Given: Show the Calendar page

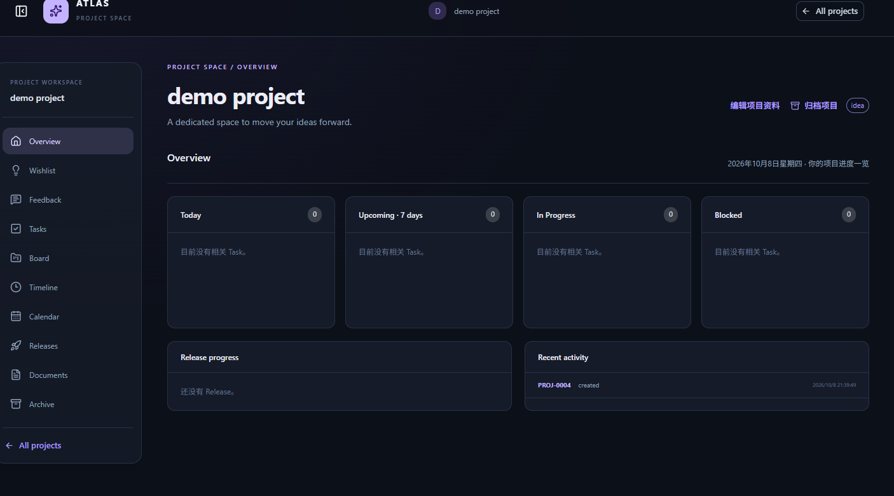Looking at the screenshot, I should point(68,316).
